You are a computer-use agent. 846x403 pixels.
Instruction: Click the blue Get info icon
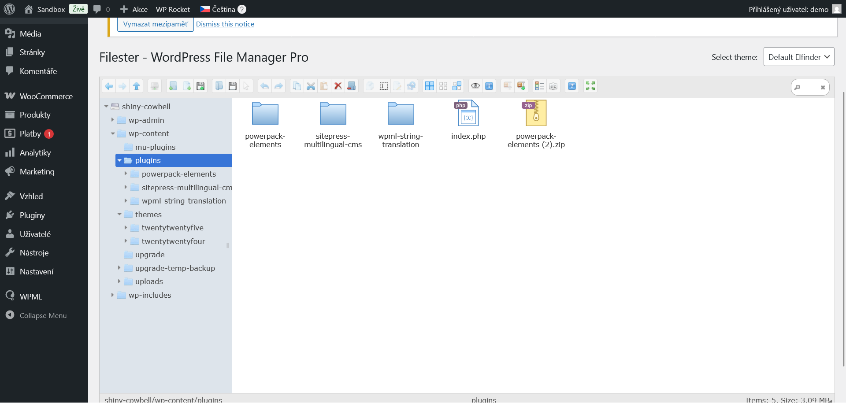point(489,86)
